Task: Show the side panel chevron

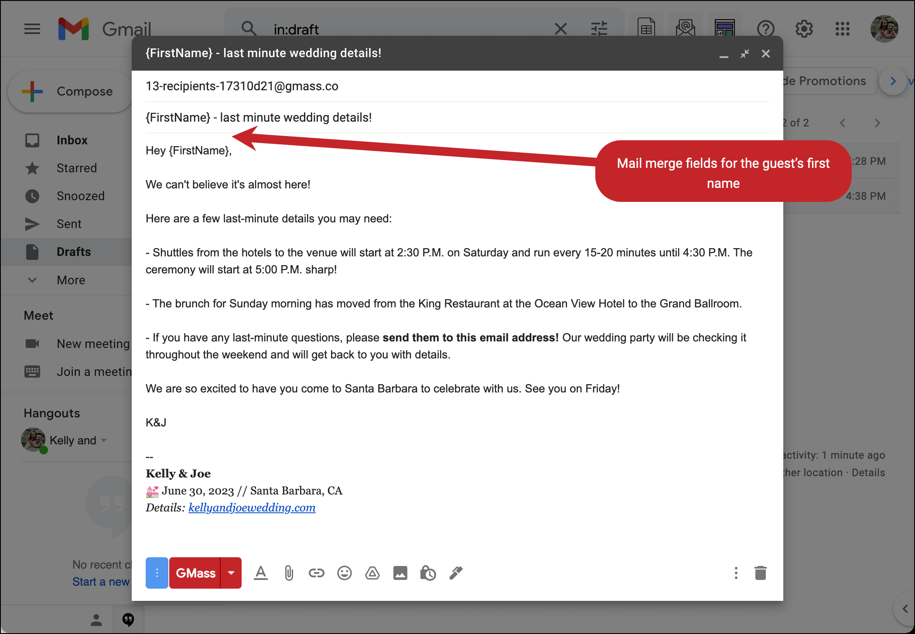Action: coord(905,609)
